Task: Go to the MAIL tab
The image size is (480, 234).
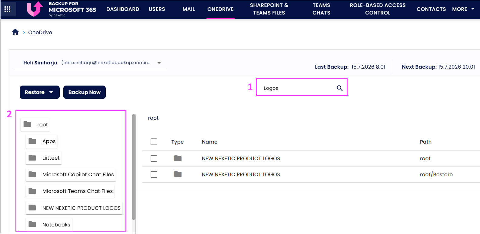Action: click(188, 9)
